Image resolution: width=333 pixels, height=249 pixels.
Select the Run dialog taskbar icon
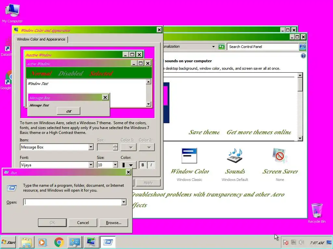click(x=108, y=242)
